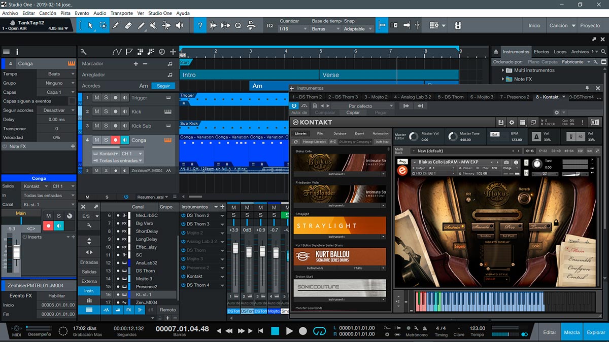Image resolution: width=609 pixels, height=342 pixels.
Task: Open the Barras timebase dropdown
Action: pyautogui.click(x=325, y=29)
